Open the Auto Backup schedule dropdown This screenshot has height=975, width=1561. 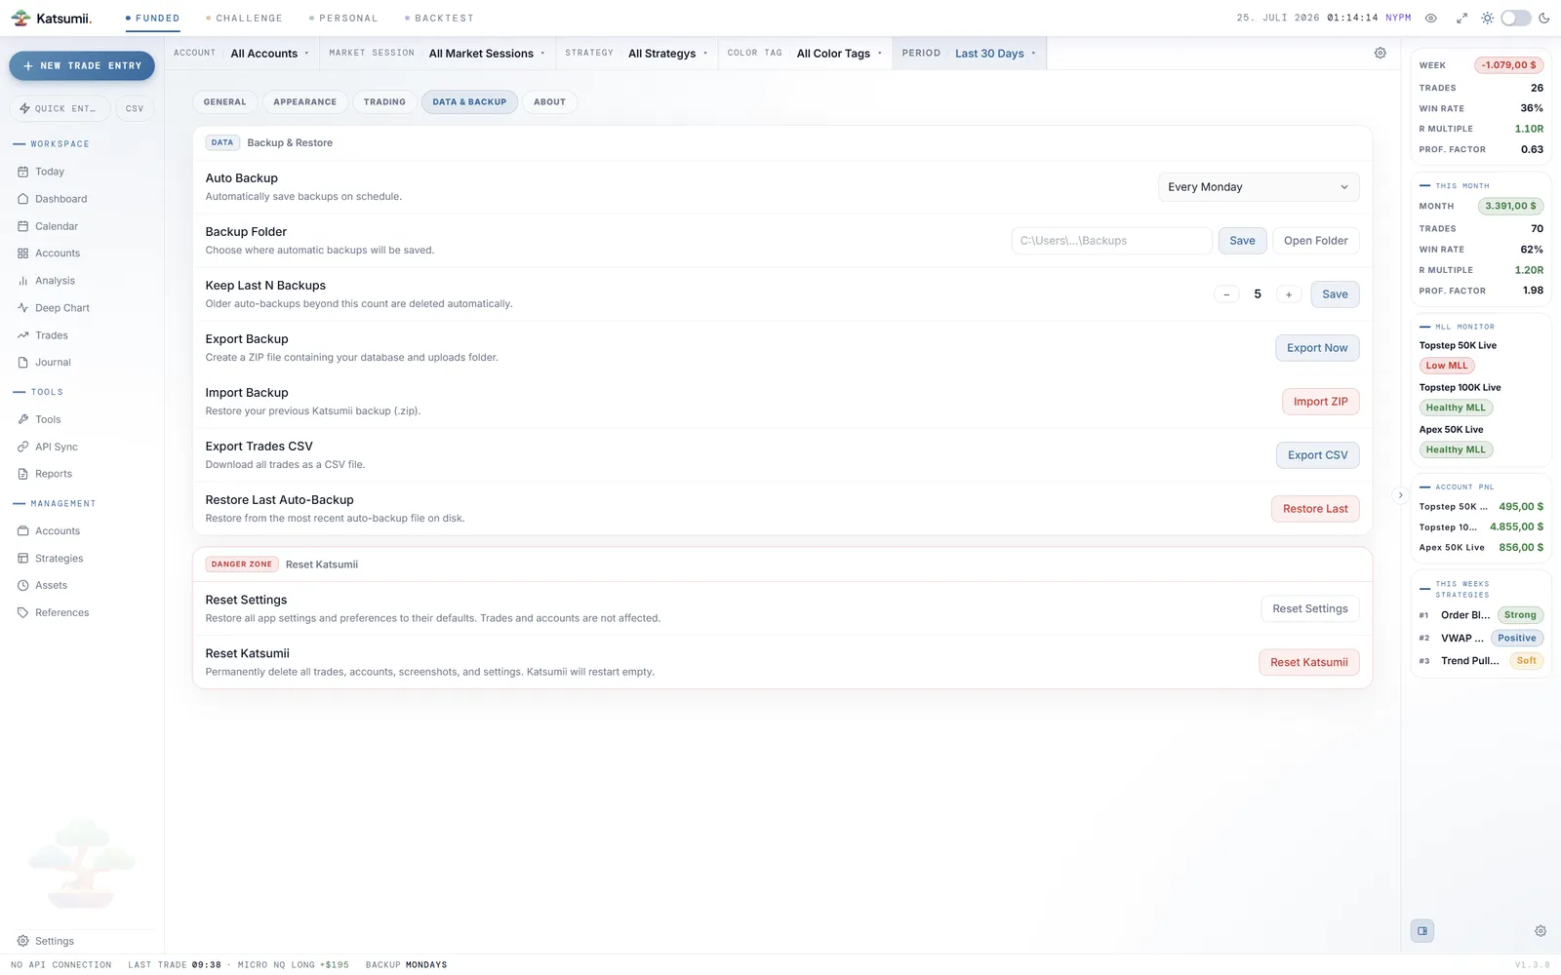[1259, 187]
